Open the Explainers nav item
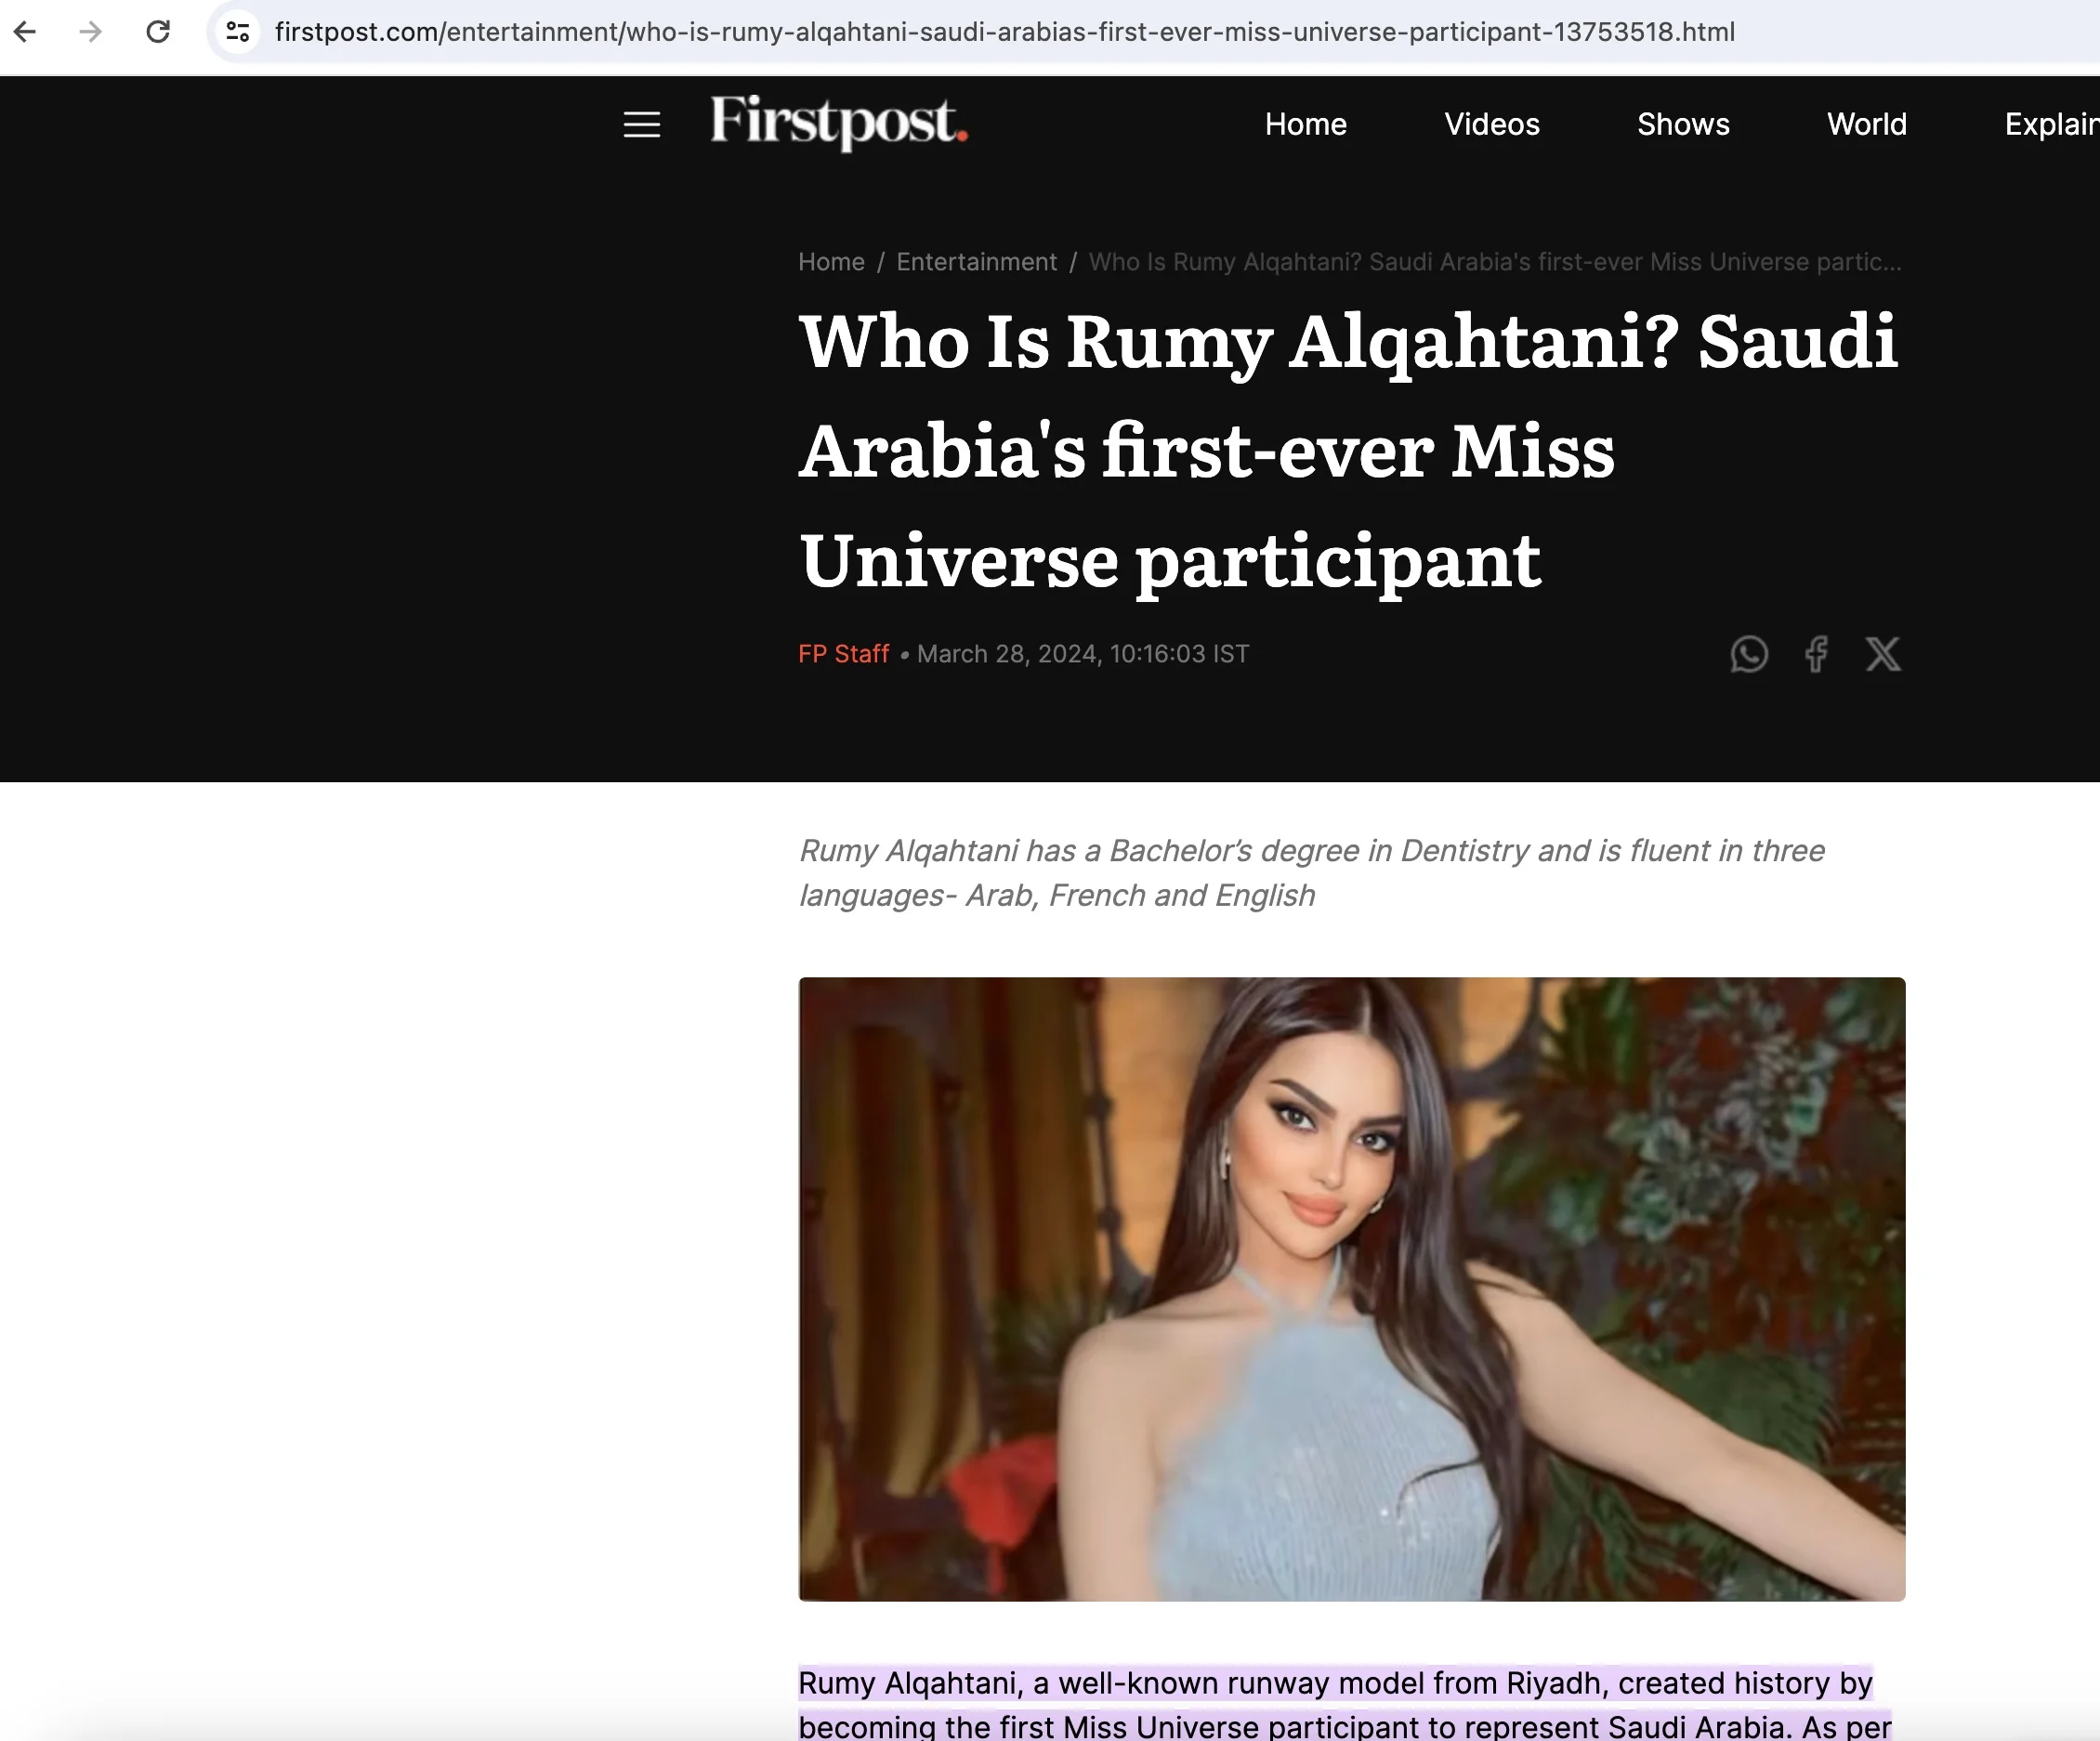Image resolution: width=2100 pixels, height=1741 pixels. 2052,124
